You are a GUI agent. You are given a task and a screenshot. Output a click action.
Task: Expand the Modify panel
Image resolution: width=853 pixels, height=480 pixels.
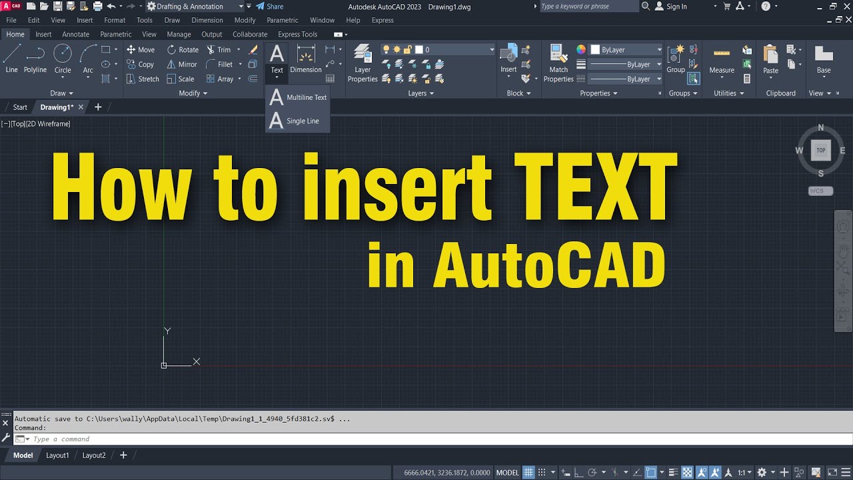click(x=193, y=93)
